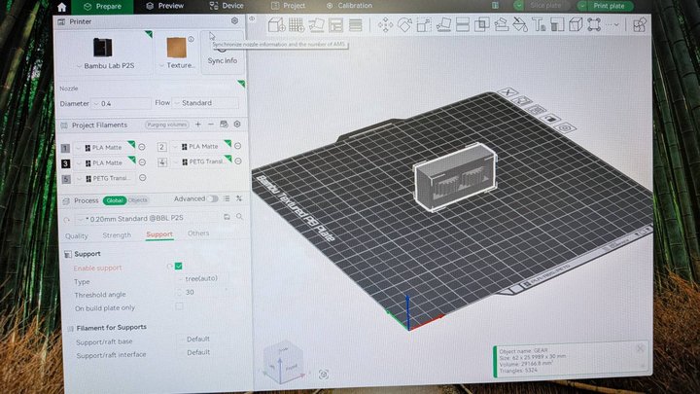Click the plate lock icon beside bed
This screenshot has height=394, width=700.
point(550,119)
